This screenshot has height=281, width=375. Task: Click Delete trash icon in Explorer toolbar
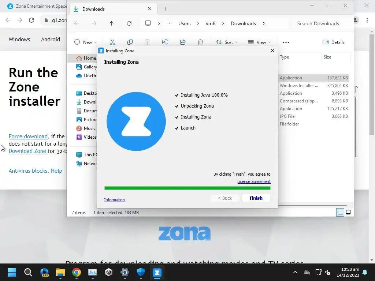(x=200, y=42)
